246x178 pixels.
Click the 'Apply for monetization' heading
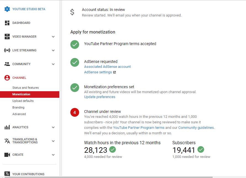[93, 32]
